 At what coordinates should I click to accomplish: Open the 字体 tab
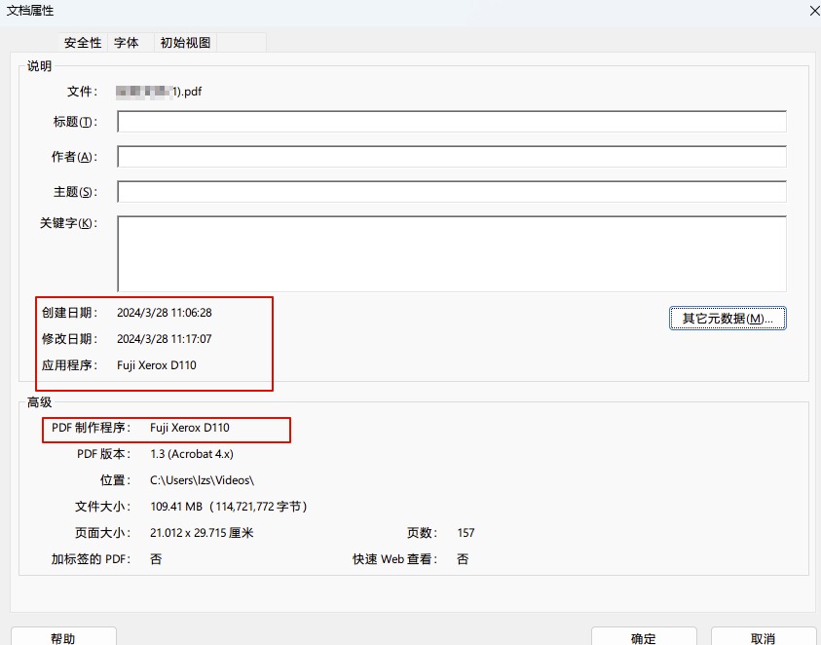[127, 43]
